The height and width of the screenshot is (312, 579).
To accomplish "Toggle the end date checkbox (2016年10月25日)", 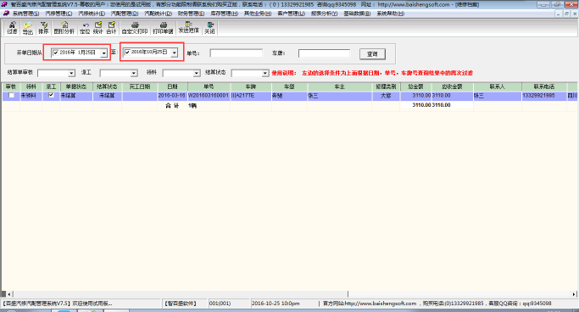I will click(127, 52).
